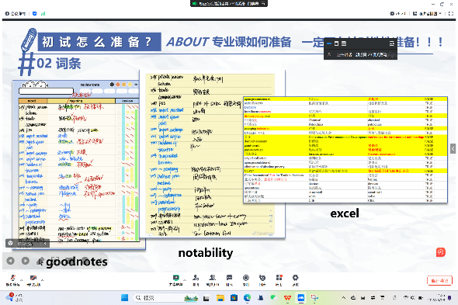Screen dimensions: 458x305
Task: Toggle fullscreen mode icon at top-right
Action: pos(451,13)
